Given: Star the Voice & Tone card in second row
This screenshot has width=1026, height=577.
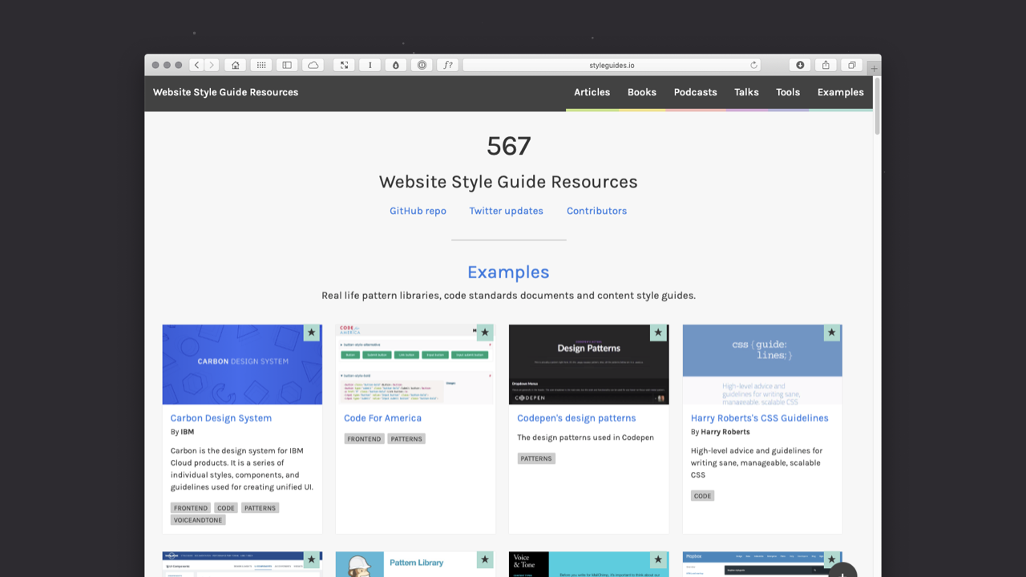Looking at the screenshot, I should coord(658,559).
